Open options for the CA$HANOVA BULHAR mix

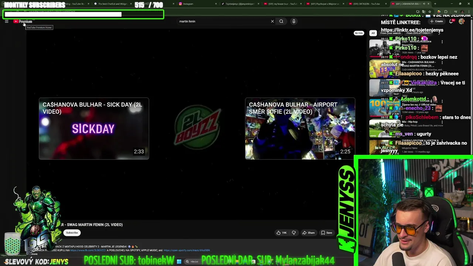[x=442, y=62]
